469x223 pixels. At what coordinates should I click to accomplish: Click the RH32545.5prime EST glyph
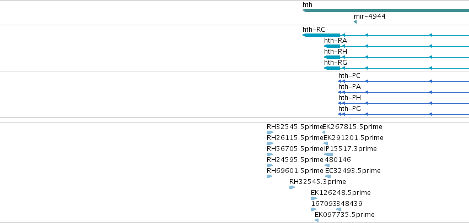270,132
